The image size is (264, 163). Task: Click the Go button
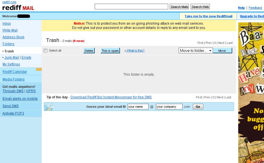click(x=198, y=107)
